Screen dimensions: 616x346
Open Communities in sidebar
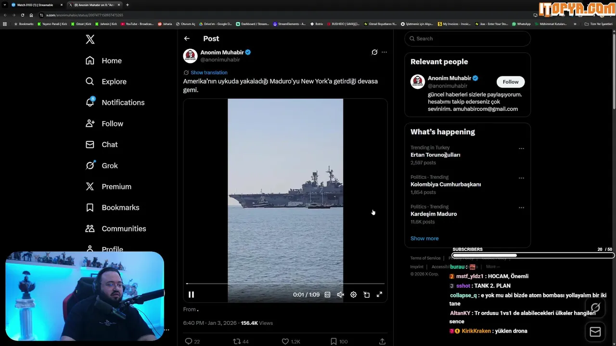[115, 229]
